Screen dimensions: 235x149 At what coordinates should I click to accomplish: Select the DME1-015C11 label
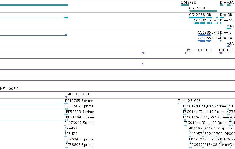(x=77, y=94)
